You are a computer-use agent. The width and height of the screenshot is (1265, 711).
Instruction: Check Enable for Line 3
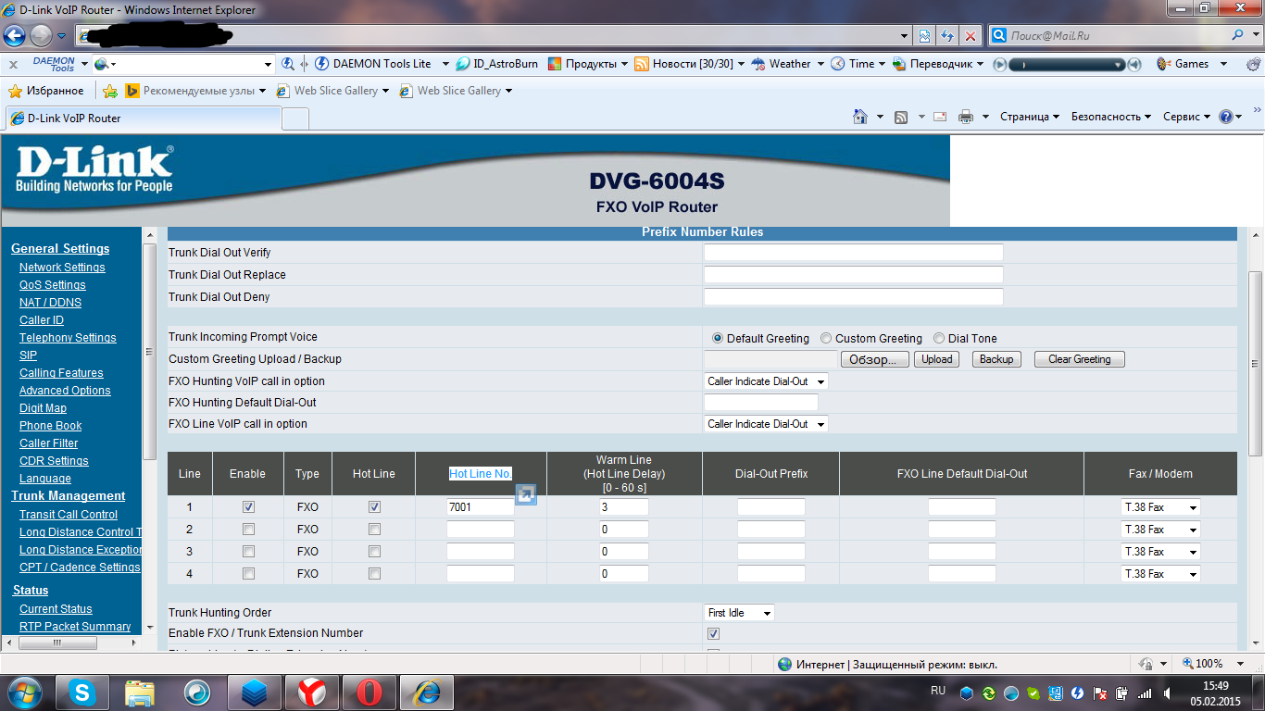tap(248, 551)
